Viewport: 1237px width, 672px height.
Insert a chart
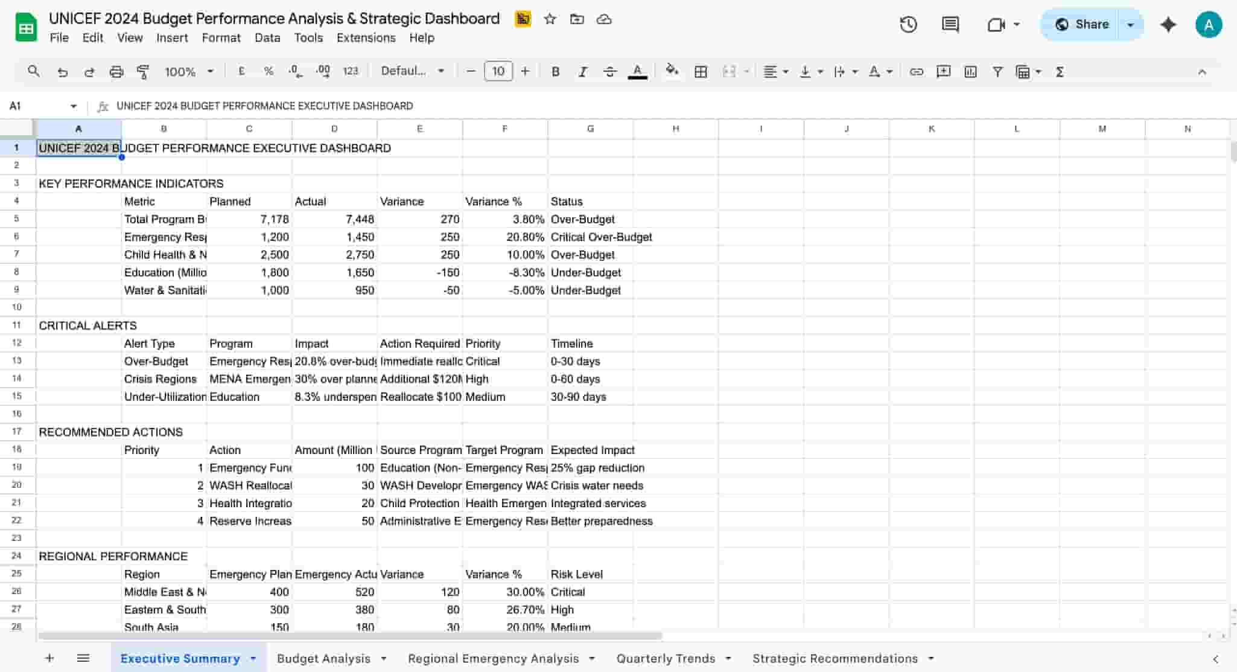pos(970,72)
